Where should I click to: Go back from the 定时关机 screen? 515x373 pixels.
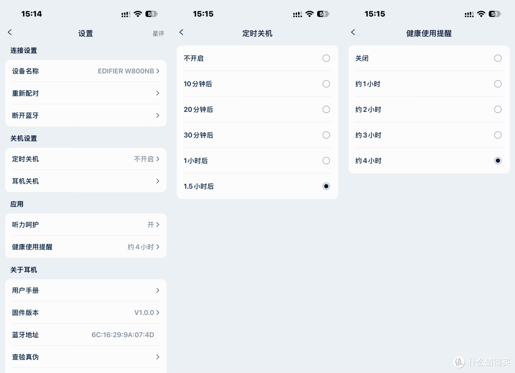(x=181, y=32)
